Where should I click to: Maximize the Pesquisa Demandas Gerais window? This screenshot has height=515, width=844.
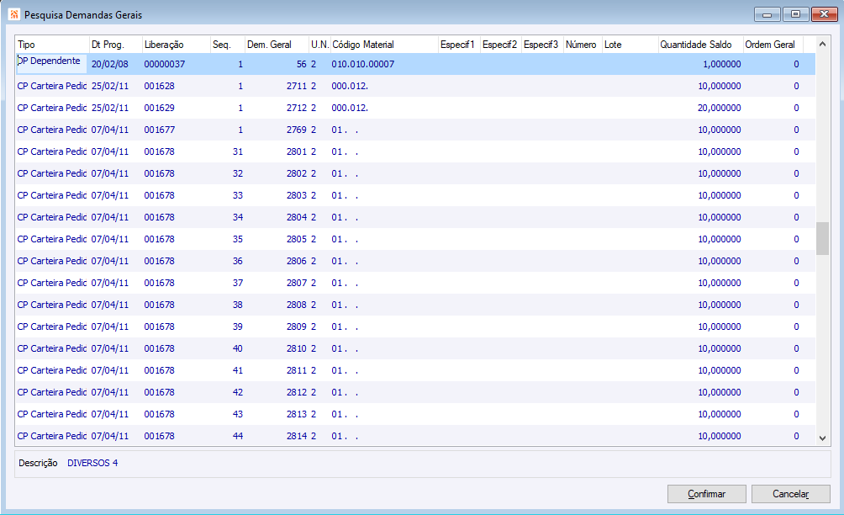tap(795, 14)
